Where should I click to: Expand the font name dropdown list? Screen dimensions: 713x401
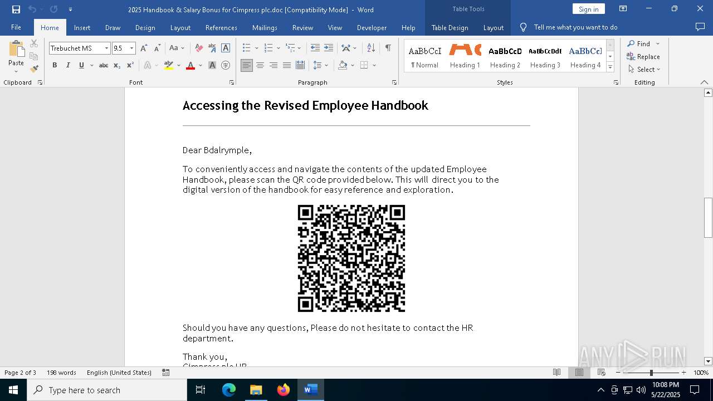coord(106,48)
